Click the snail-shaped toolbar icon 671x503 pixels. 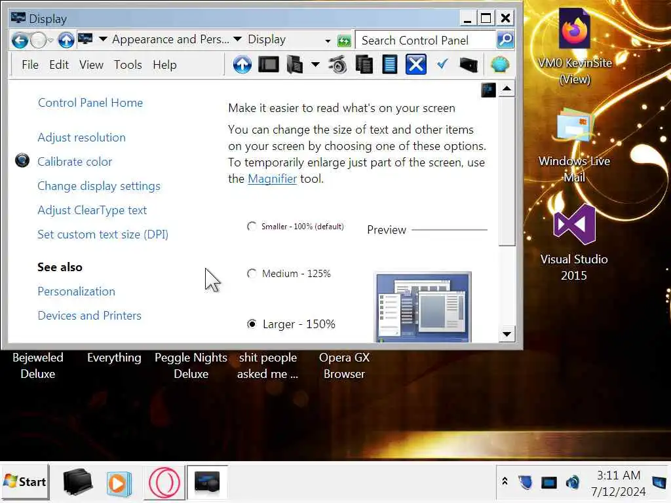pos(337,65)
